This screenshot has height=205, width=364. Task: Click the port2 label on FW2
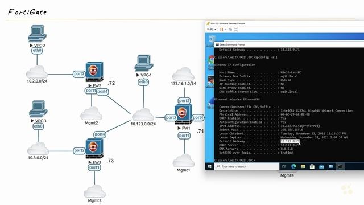click(79, 74)
